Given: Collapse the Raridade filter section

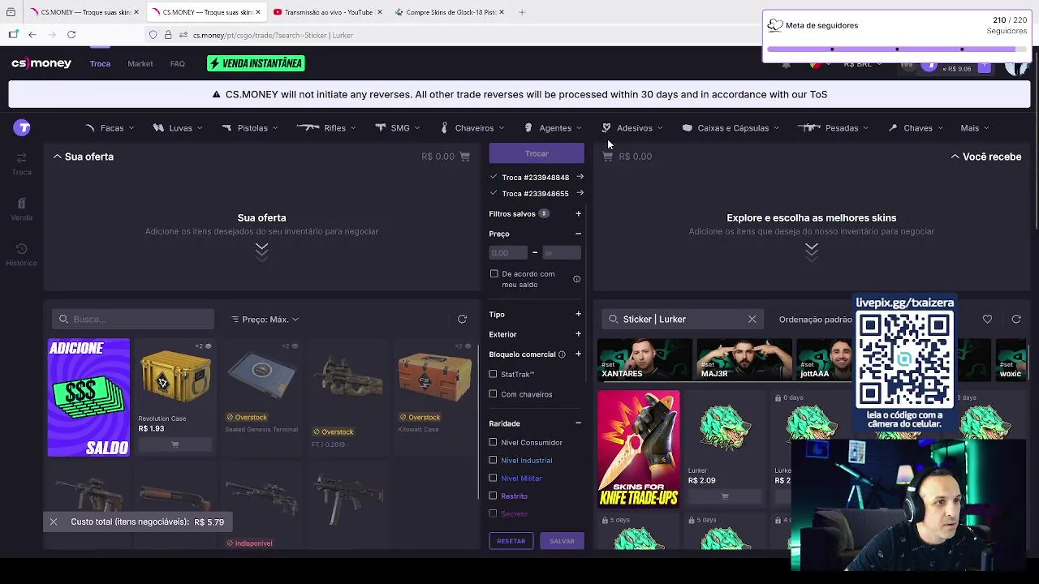Looking at the screenshot, I should 578,423.
